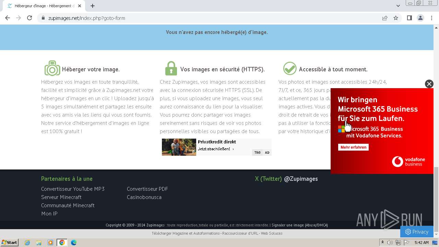The image size is (439, 247).
Task: Open Web Soluces link
Action: 272,233
